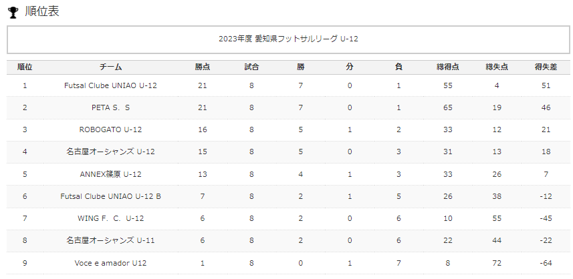The height and width of the screenshot is (279, 573).
Task: Click the チーム column header
Action: 111,67
